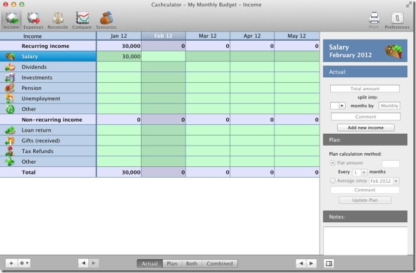
Task: Click the Total amount input field
Action: (x=365, y=88)
